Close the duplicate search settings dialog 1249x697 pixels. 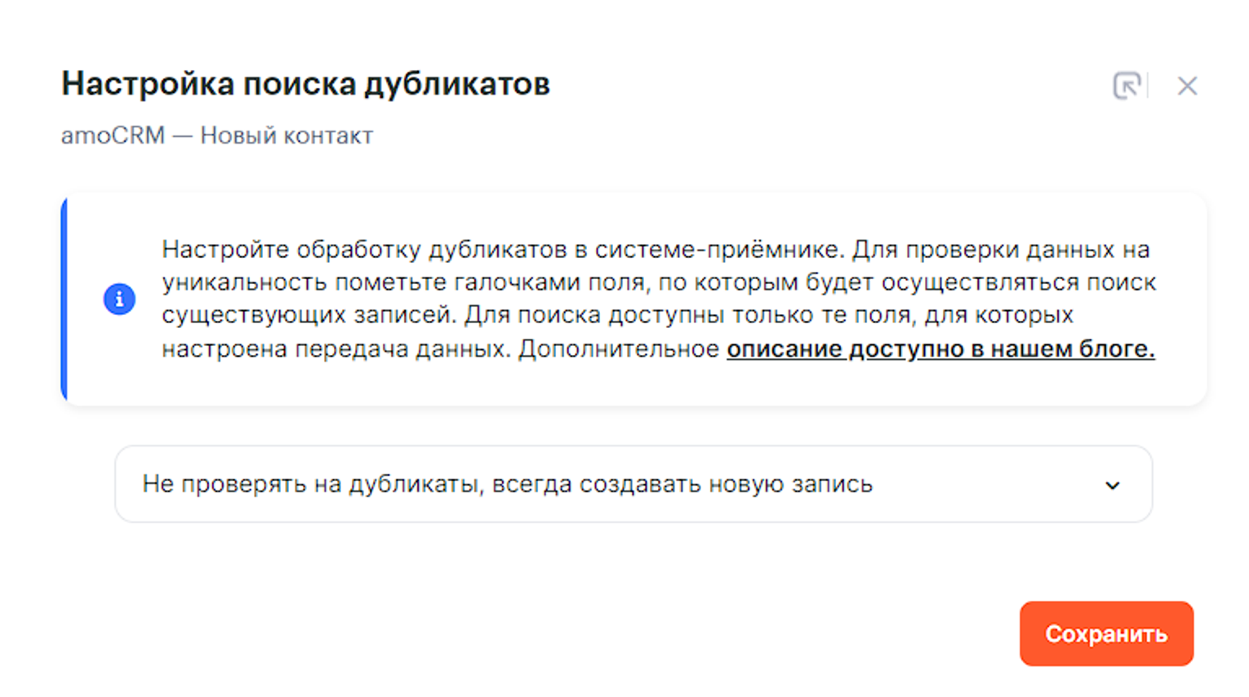(1187, 86)
